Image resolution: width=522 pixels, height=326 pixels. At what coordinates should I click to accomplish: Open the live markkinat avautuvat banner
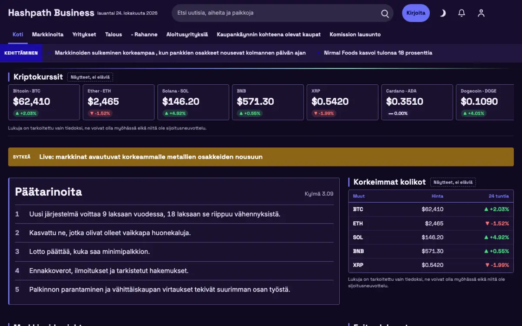[261, 157]
